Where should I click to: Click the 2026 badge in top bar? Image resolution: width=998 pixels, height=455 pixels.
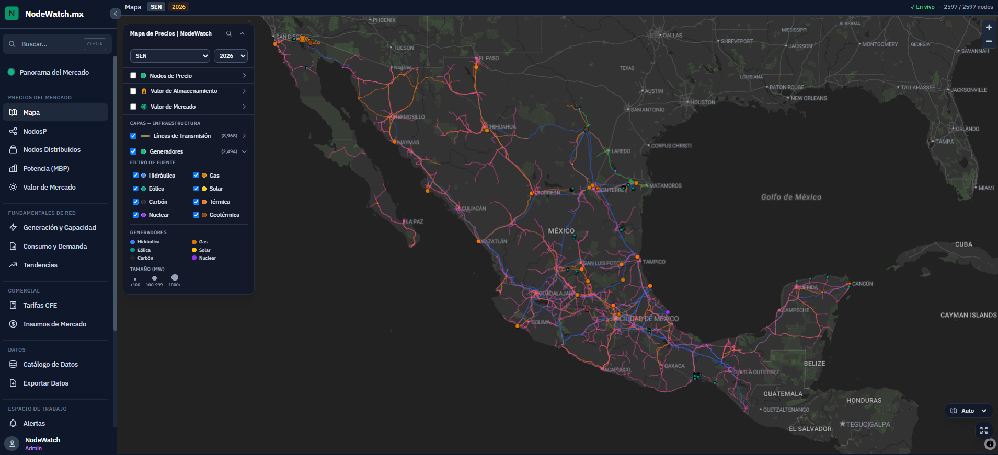[179, 7]
